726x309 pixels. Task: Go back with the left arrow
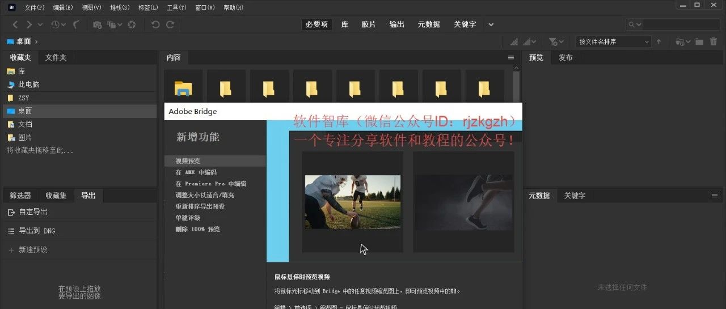pyautogui.click(x=15, y=24)
